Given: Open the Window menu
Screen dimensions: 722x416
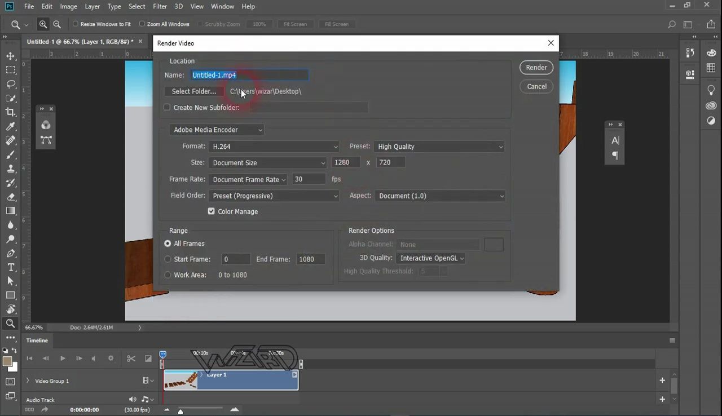Looking at the screenshot, I should [223, 6].
